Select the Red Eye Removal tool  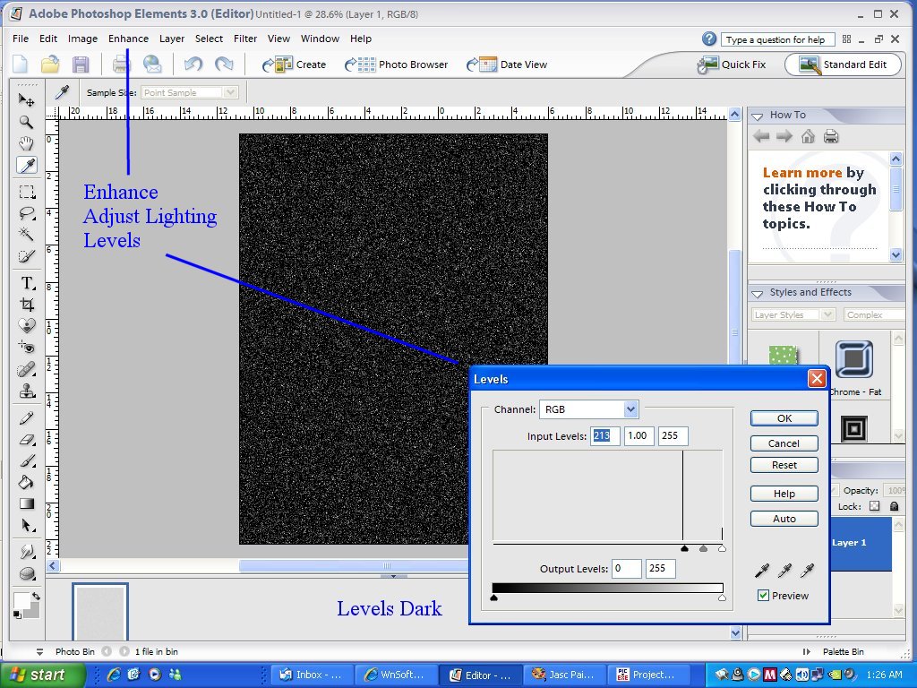(x=26, y=348)
